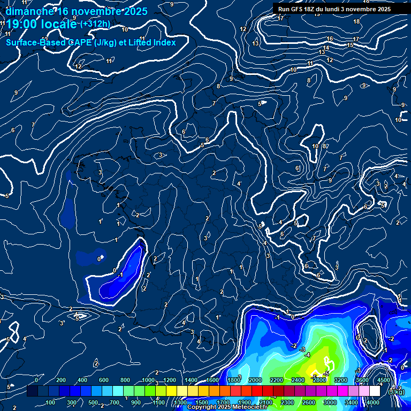Click the '19:00 locale' time label
The image size is (411, 411).
tap(41, 25)
